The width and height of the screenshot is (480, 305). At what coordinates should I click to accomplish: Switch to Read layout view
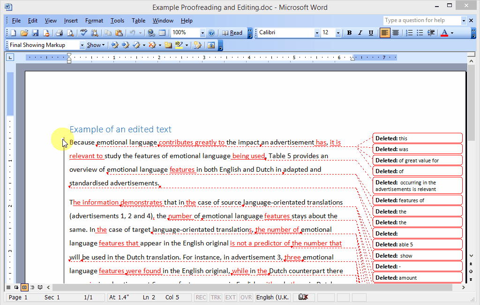[233, 32]
